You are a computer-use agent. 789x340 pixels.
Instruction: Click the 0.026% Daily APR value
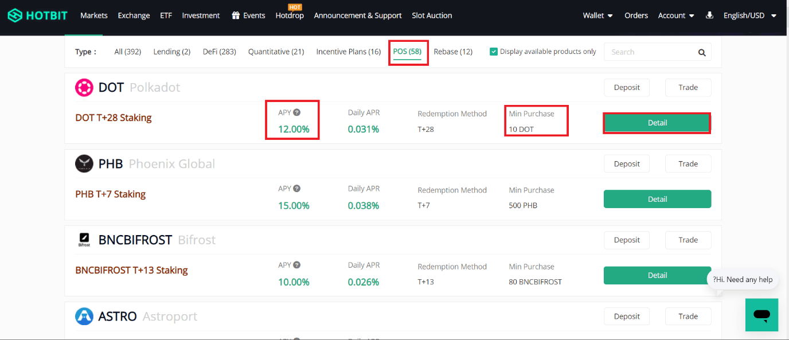pyautogui.click(x=364, y=282)
